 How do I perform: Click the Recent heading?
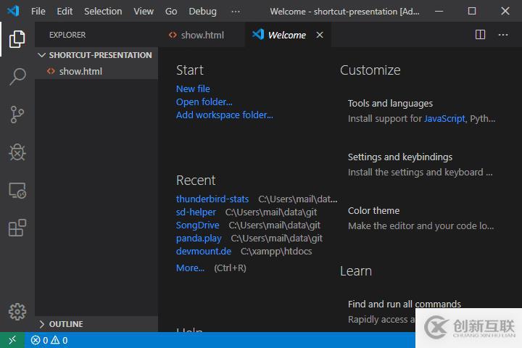196,180
